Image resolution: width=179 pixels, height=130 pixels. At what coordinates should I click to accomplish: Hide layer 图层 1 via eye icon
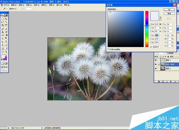pyautogui.click(x=156, y=60)
